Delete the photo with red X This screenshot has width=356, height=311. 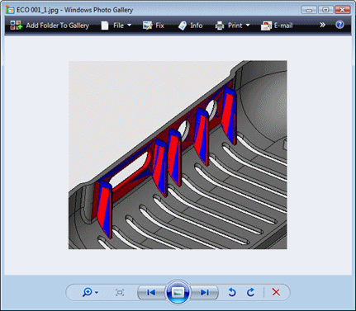pos(276,292)
